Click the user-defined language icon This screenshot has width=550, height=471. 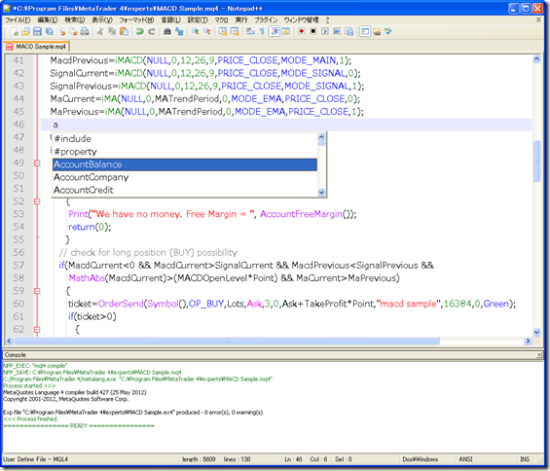286,32
